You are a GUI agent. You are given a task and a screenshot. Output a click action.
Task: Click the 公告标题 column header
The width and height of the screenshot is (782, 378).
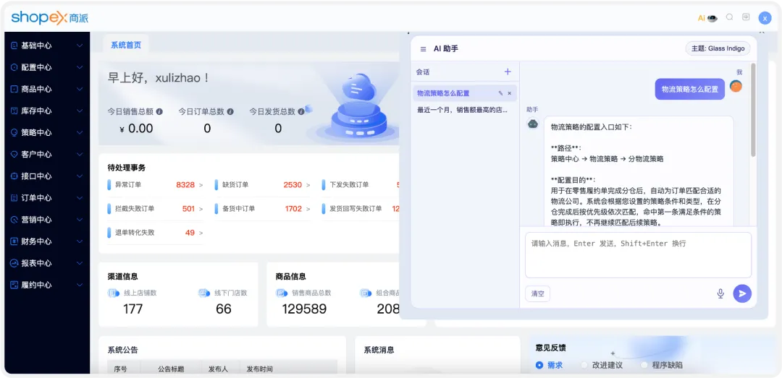pyautogui.click(x=171, y=369)
